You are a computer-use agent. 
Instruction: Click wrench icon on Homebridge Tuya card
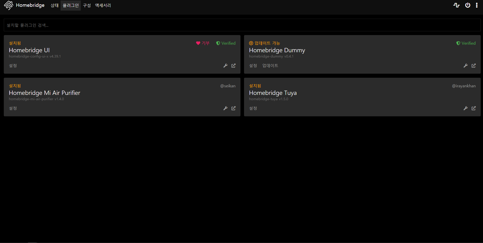466,108
